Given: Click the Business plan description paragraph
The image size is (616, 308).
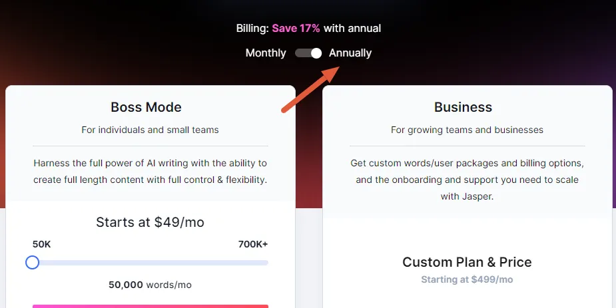Looking at the screenshot, I should coord(467,180).
